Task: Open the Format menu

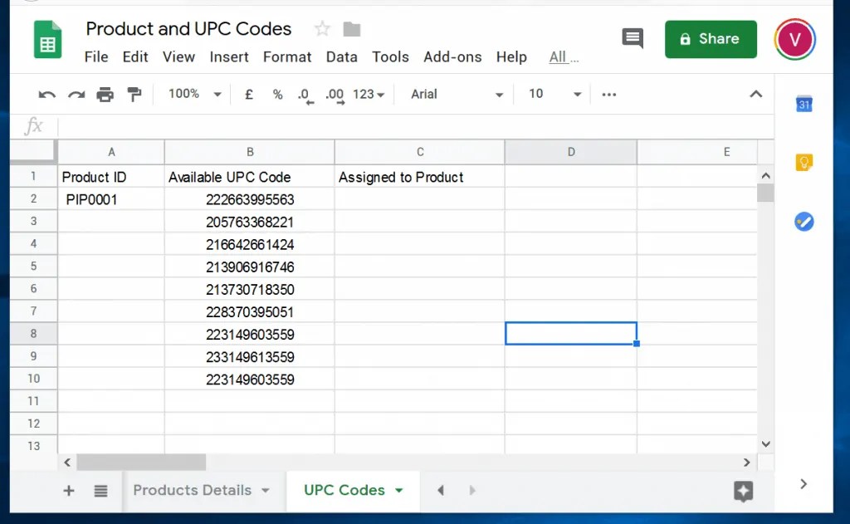Action: tap(286, 56)
